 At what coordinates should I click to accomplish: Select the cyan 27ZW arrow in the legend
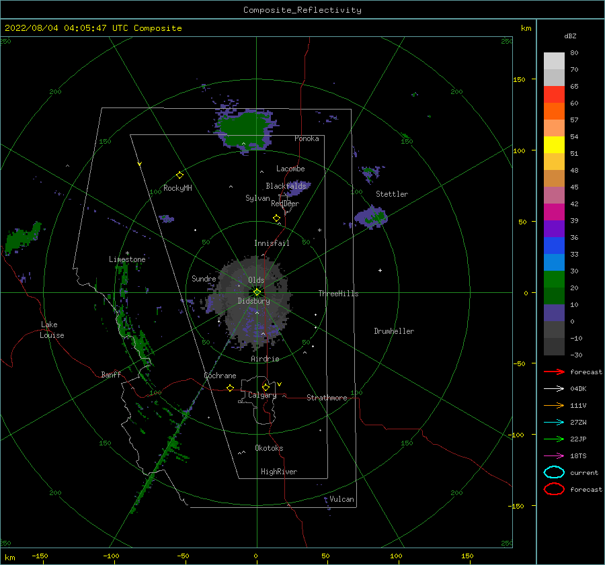[x=554, y=423]
